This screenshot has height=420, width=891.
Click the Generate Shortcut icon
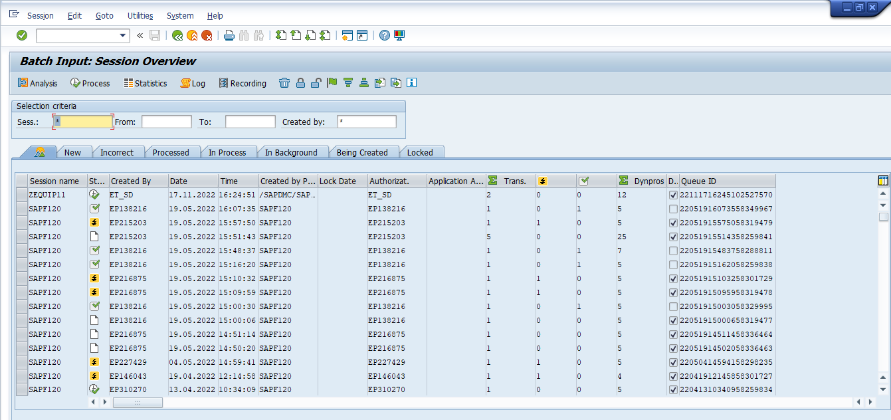click(x=362, y=35)
